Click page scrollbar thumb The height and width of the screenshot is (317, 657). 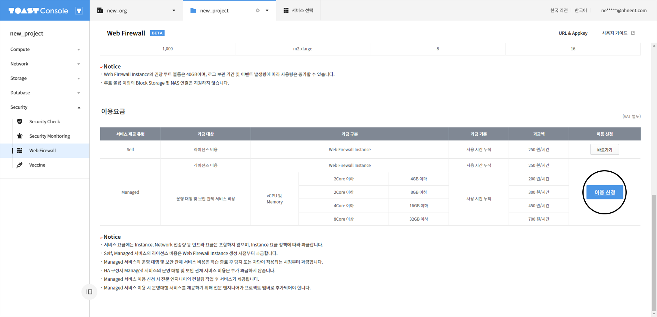tap(654, 253)
